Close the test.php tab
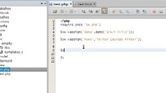The image size is (166, 93). (x=71, y=4)
